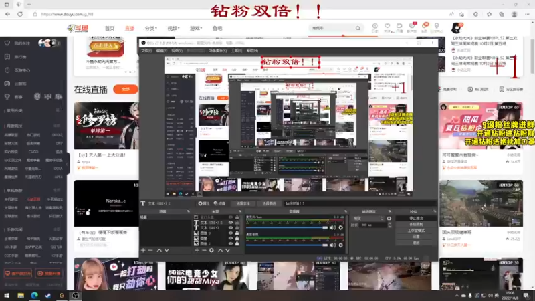Screen dimensions: 535x301
Task: Open OBS 文件(F) menu
Action: click(x=146, y=51)
